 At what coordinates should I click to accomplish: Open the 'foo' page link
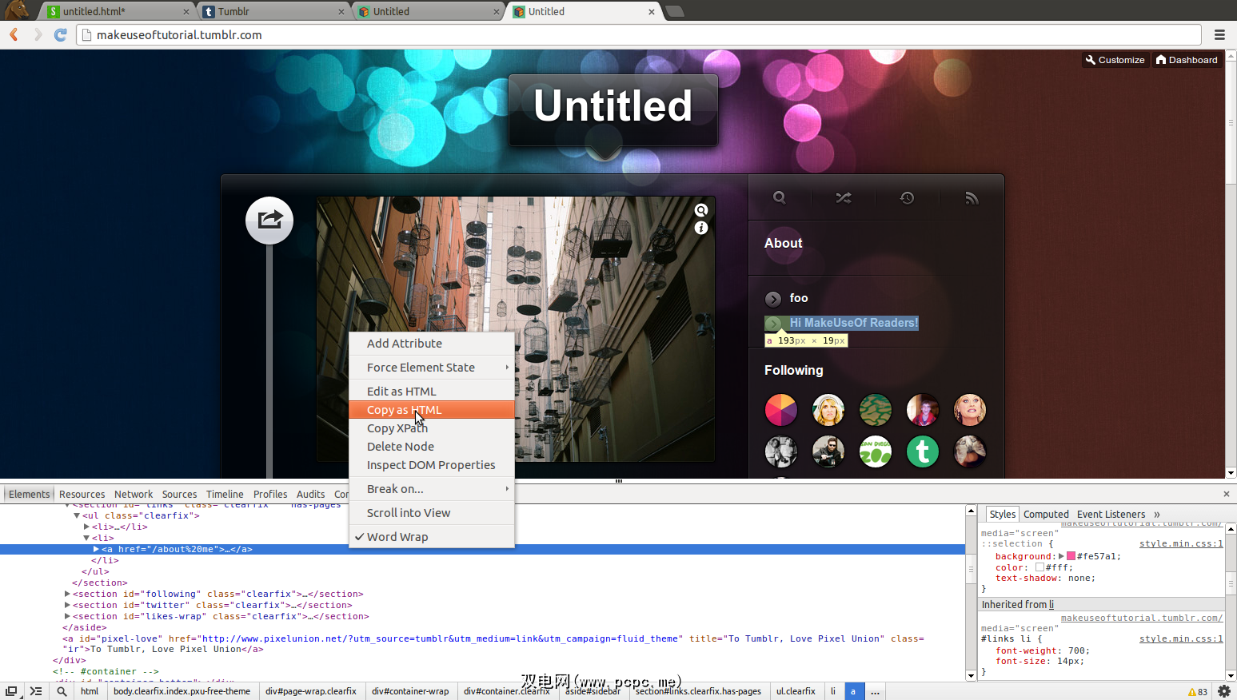799,298
